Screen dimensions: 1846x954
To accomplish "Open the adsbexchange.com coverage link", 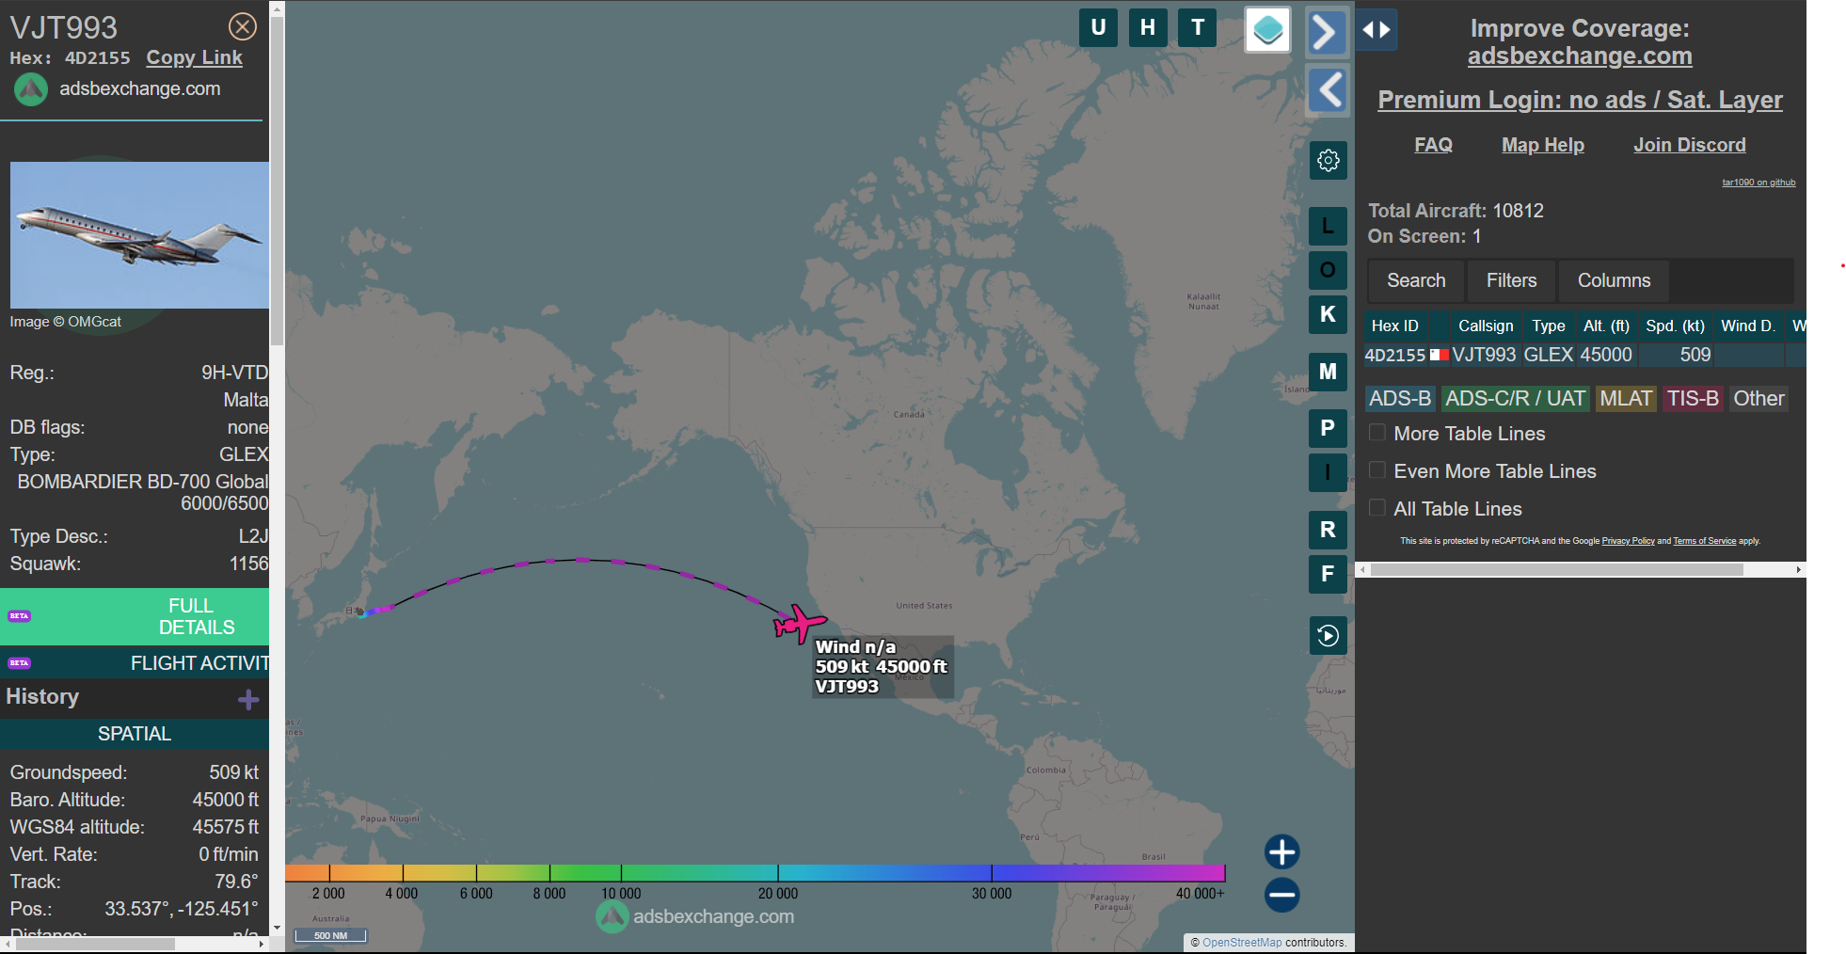I will [1580, 56].
